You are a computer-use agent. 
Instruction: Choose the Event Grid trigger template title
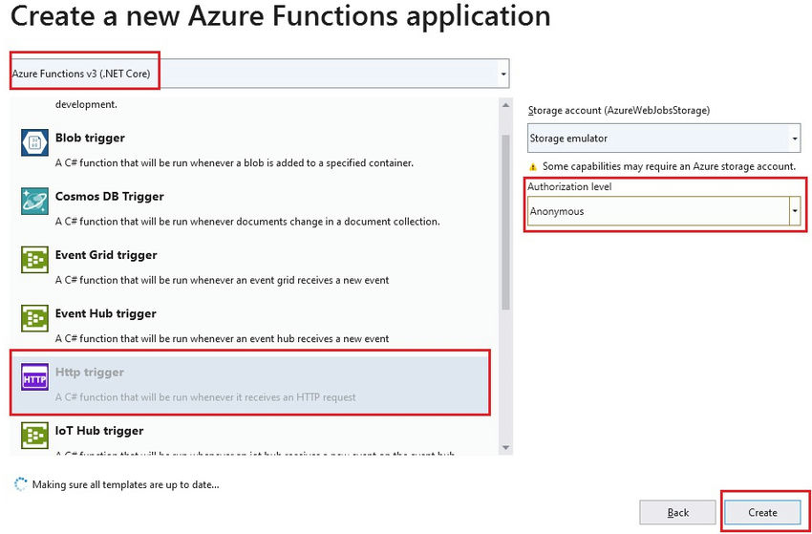click(x=106, y=255)
